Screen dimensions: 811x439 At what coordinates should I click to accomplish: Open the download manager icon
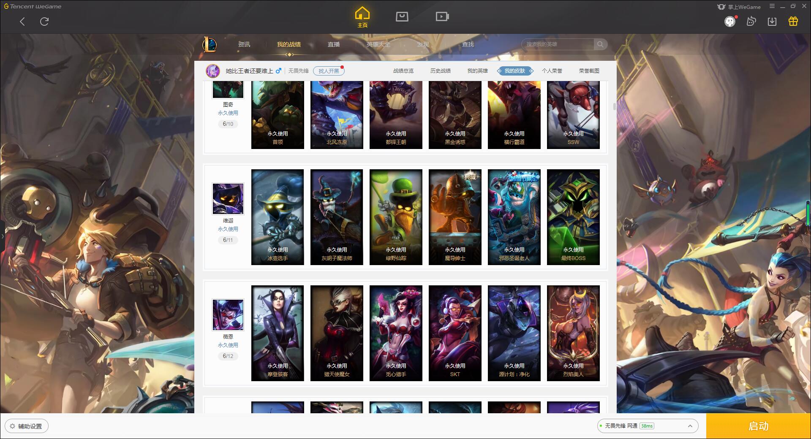click(772, 22)
